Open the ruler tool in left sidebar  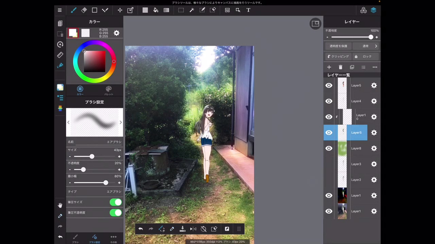click(60, 55)
